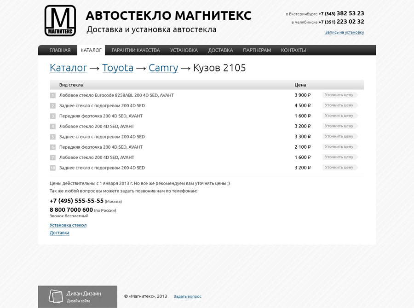The image size is (414, 308).
Task: Open ГАРАНТИИ КАЧЕСТВА menu item
Action: coord(136,50)
